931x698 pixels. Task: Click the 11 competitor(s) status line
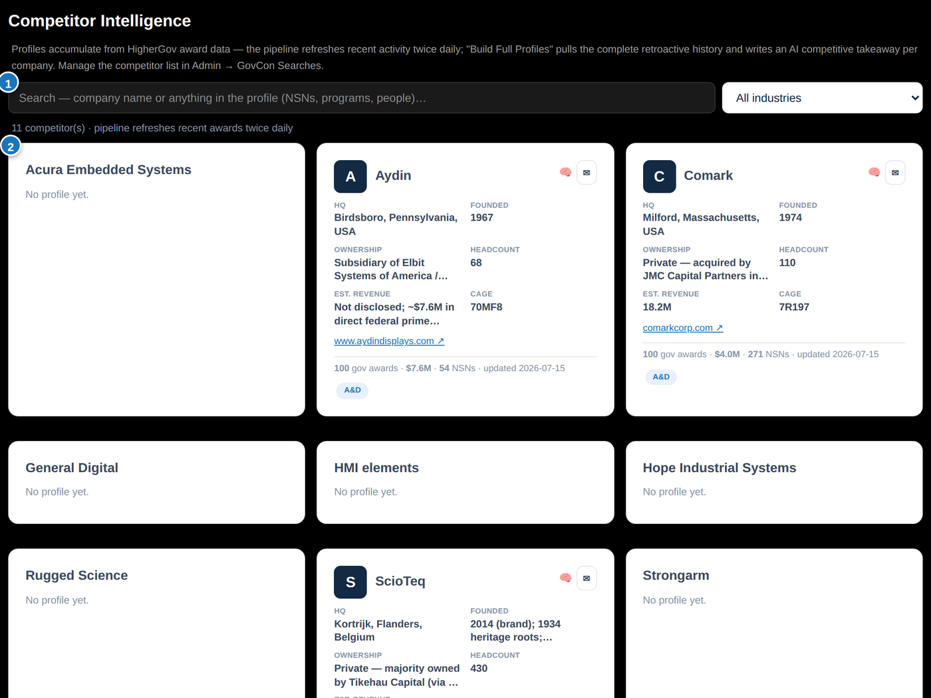(152, 128)
